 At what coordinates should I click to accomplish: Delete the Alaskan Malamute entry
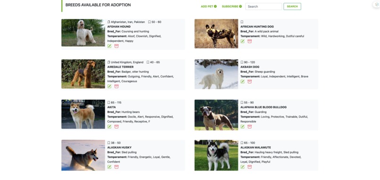point(249,167)
